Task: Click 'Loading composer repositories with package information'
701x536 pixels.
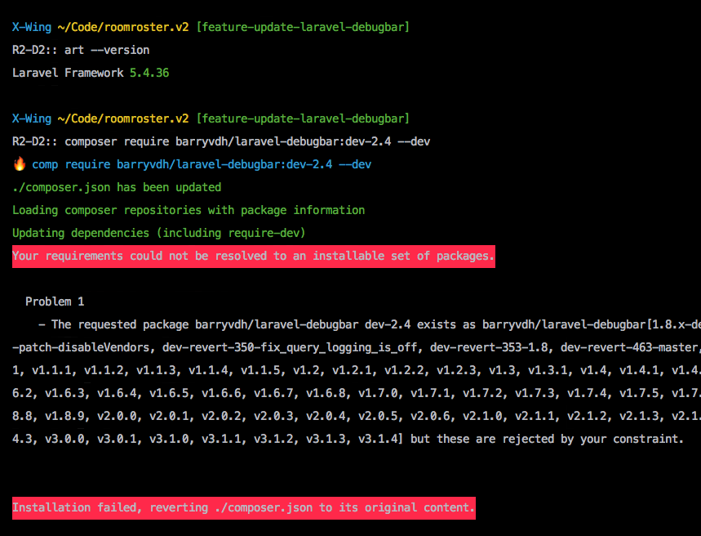Action: (x=189, y=210)
